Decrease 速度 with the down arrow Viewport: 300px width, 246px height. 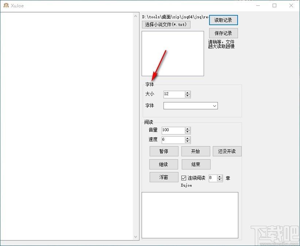[188, 141]
